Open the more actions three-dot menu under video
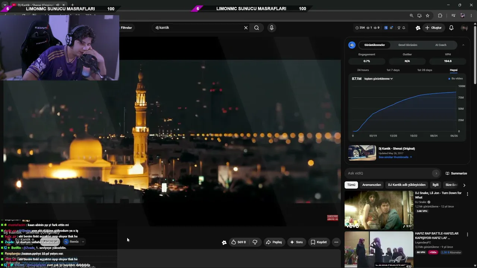477x268 pixels. [x=336, y=242]
